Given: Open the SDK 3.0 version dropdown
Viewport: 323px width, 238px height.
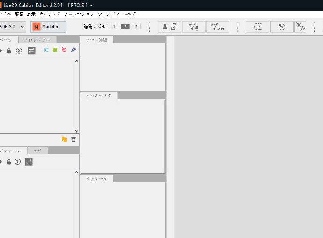Looking at the screenshot, I should click(x=13, y=27).
